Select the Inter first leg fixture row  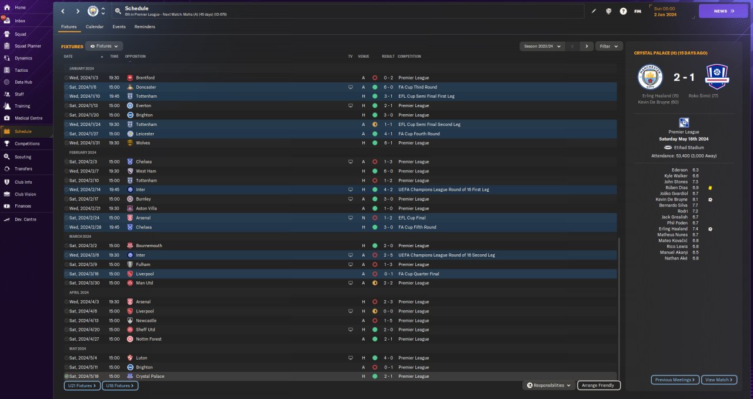(x=340, y=189)
